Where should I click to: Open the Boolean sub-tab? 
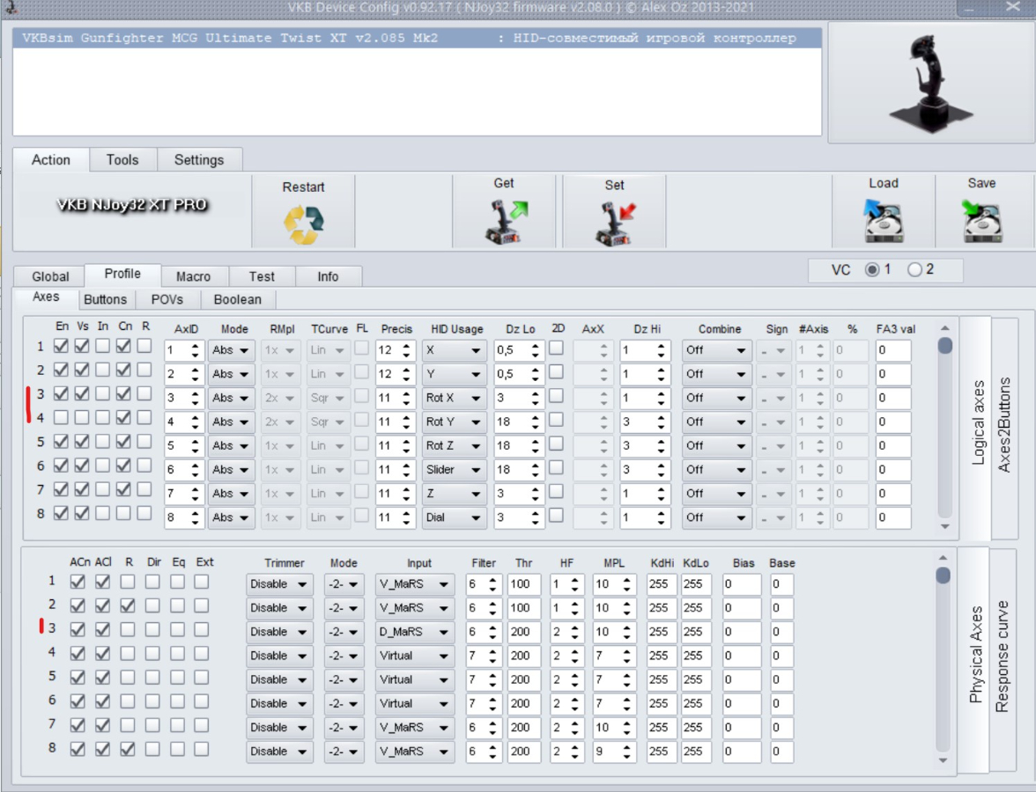coord(237,299)
